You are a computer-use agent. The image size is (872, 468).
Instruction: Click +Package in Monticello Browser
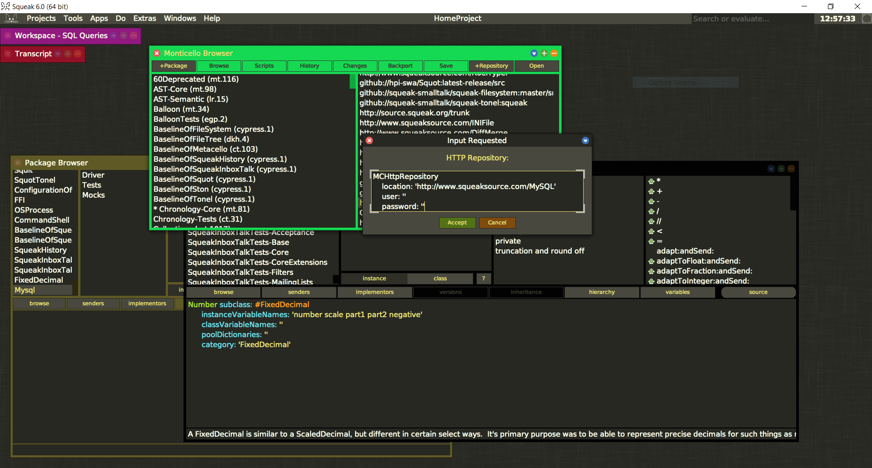click(x=173, y=66)
